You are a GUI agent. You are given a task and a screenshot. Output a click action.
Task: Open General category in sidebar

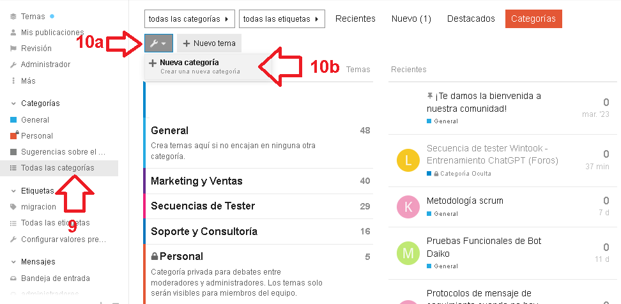click(x=35, y=120)
